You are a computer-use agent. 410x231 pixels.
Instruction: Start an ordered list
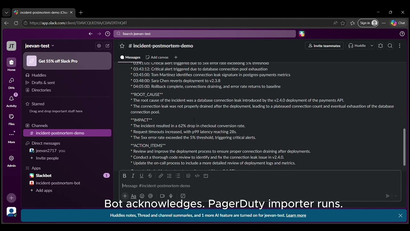(169, 176)
